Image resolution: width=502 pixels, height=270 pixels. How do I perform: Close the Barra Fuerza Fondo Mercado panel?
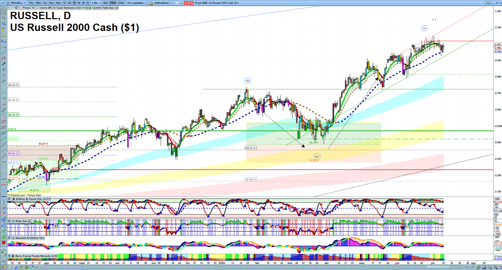(x=9, y=256)
